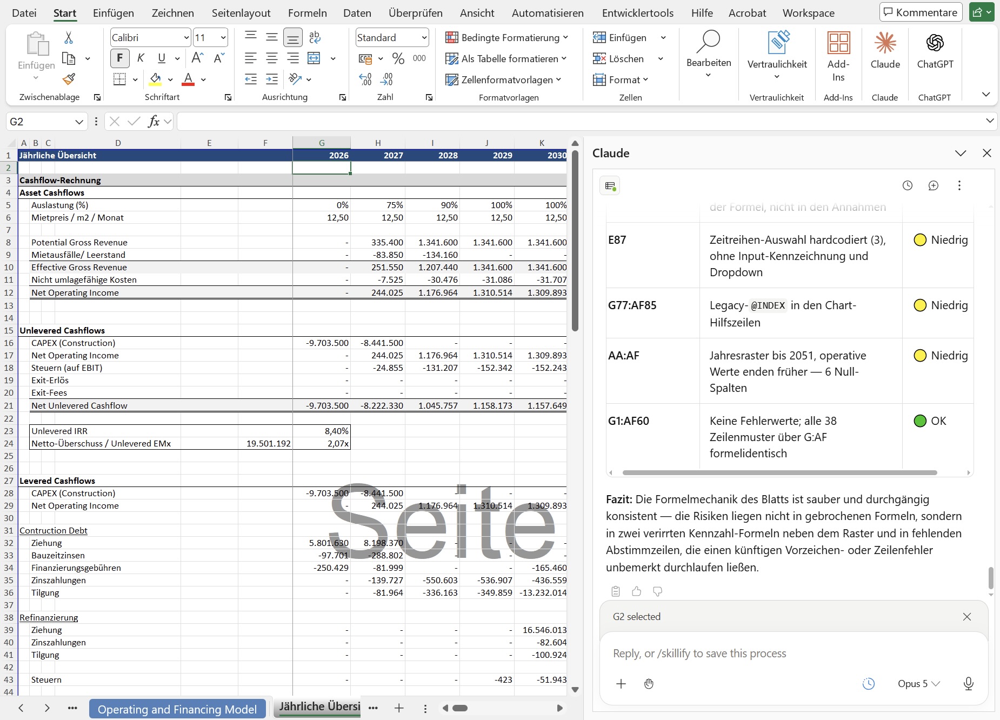Switch to the Einfügen ribbon tab
1000x720 pixels.
click(114, 13)
